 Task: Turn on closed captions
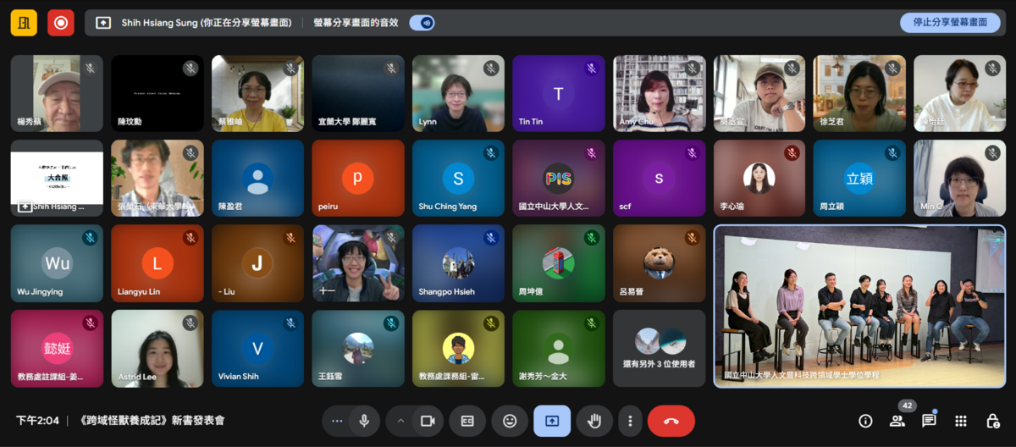tap(467, 421)
